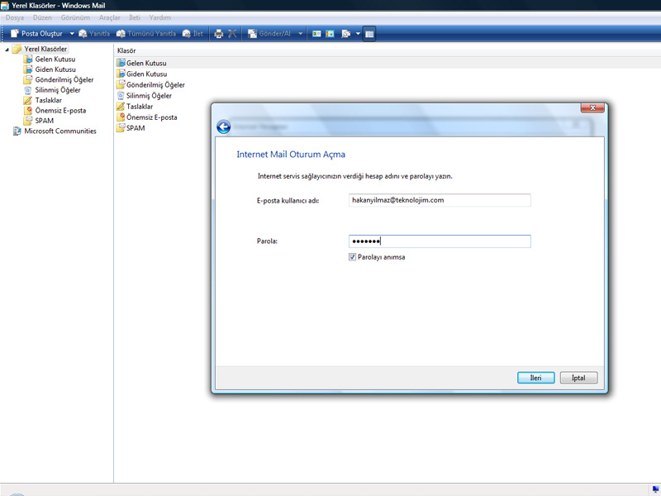Toggle the folder list pane icon
Screen dimensions: 661x496
(369, 34)
